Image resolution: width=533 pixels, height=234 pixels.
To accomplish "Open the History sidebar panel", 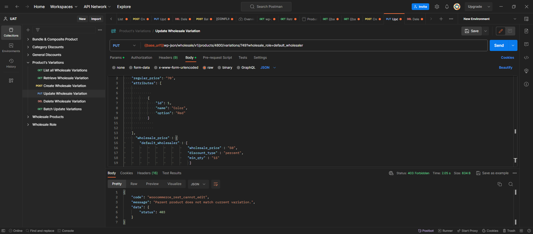I will point(11,63).
